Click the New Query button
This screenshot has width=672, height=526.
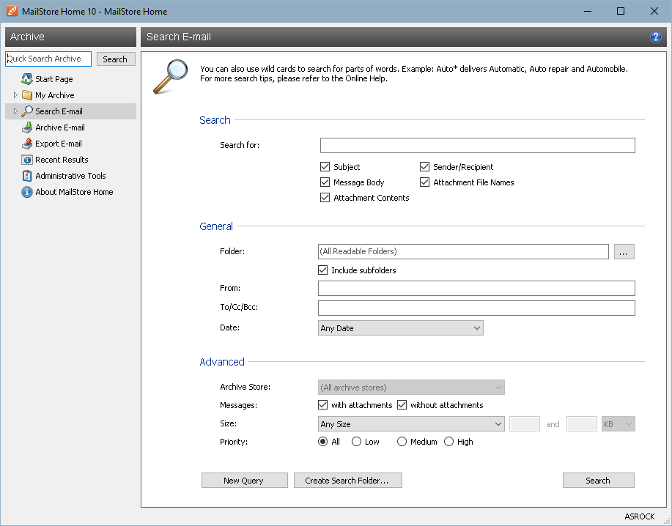click(x=244, y=480)
